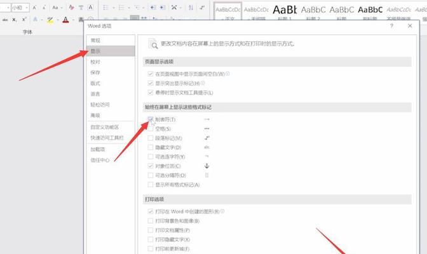The image size is (427, 254).
Task: Click info icon beside white space option (W)
Action: 227,74
